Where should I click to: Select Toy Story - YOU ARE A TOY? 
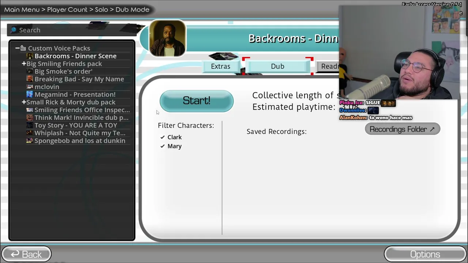pyautogui.click(x=76, y=125)
